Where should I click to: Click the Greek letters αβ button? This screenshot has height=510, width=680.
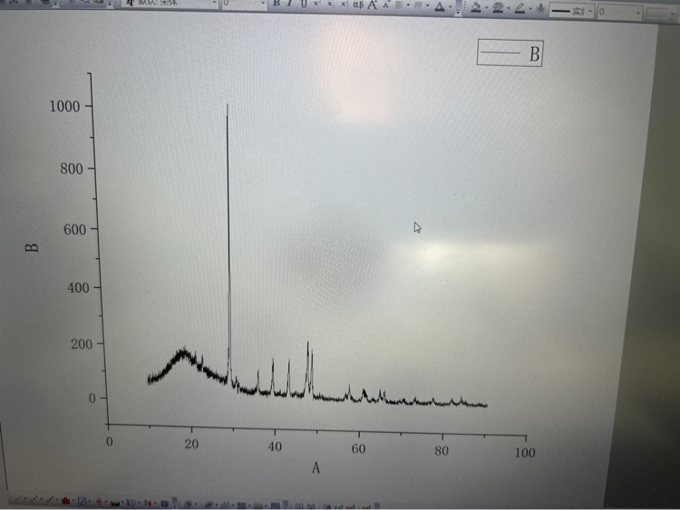point(358,5)
